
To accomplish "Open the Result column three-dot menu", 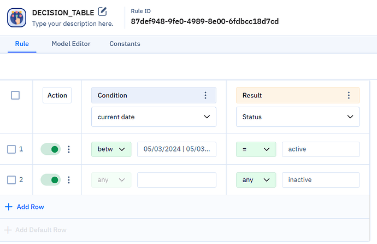I will 349,95.
